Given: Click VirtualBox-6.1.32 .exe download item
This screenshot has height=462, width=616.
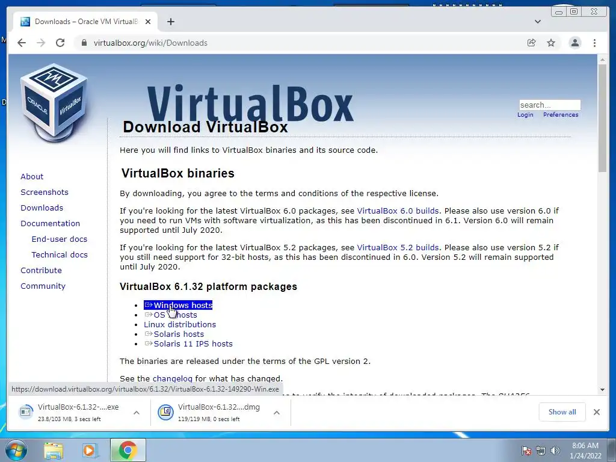Looking at the screenshot, I should 79,411.
